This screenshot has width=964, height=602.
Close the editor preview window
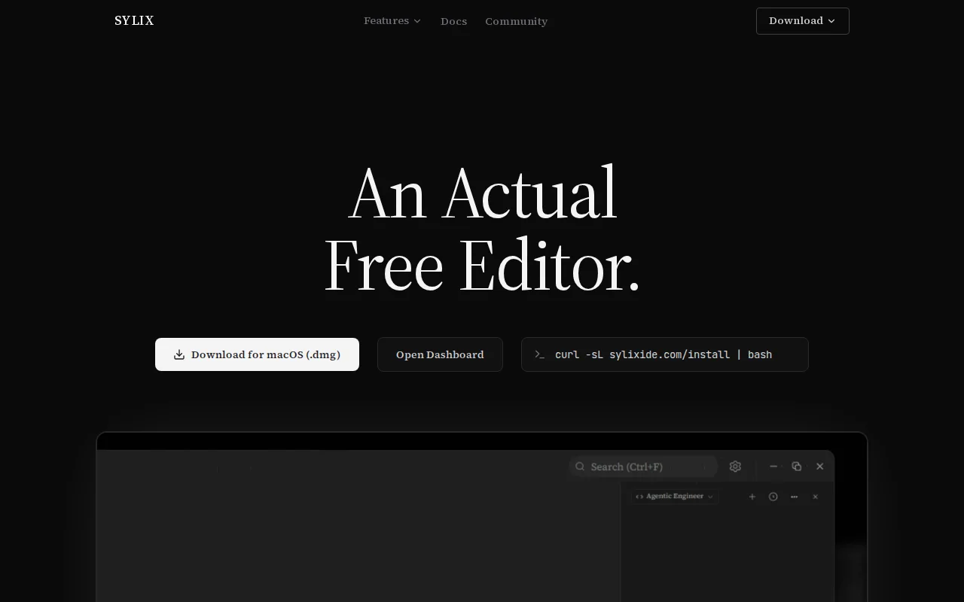(820, 467)
